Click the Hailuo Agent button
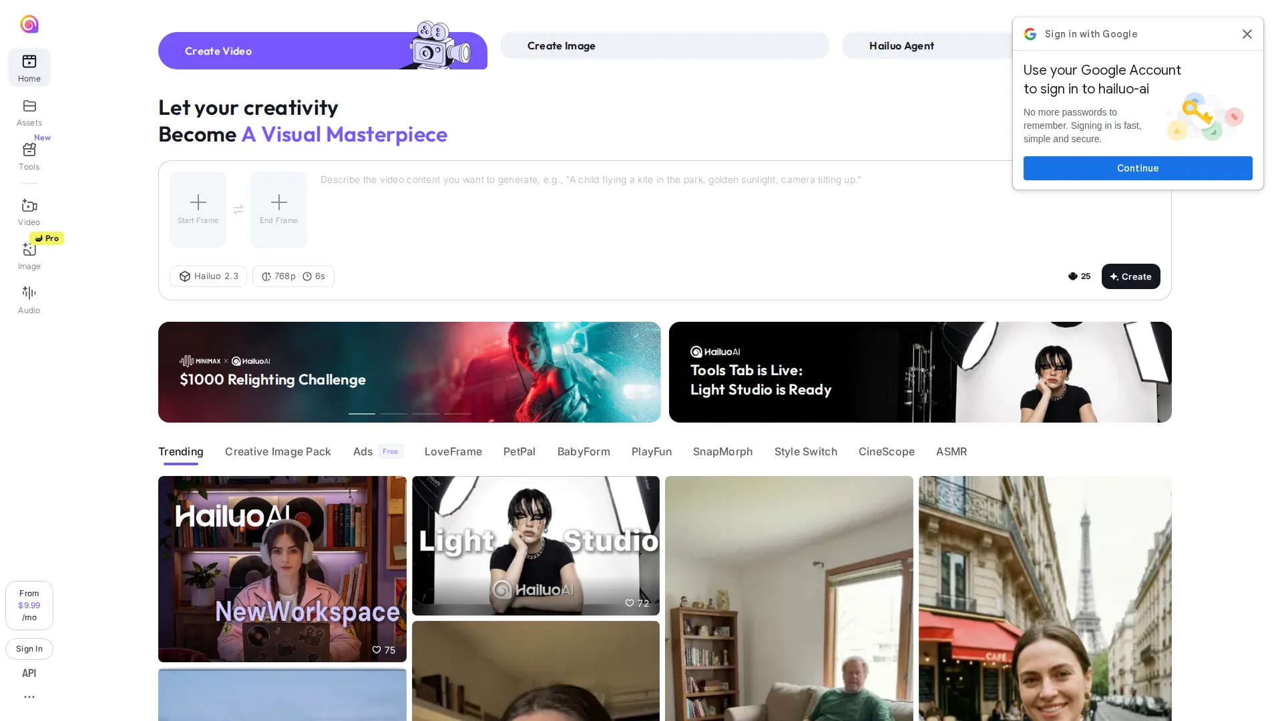The width and height of the screenshot is (1282, 721). 927,45
